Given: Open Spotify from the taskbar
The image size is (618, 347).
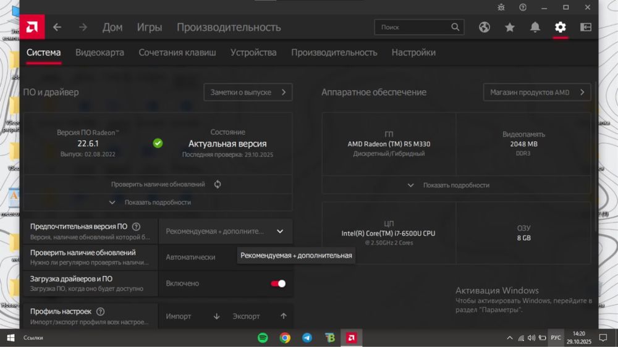Looking at the screenshot, I should click(263, 338).
